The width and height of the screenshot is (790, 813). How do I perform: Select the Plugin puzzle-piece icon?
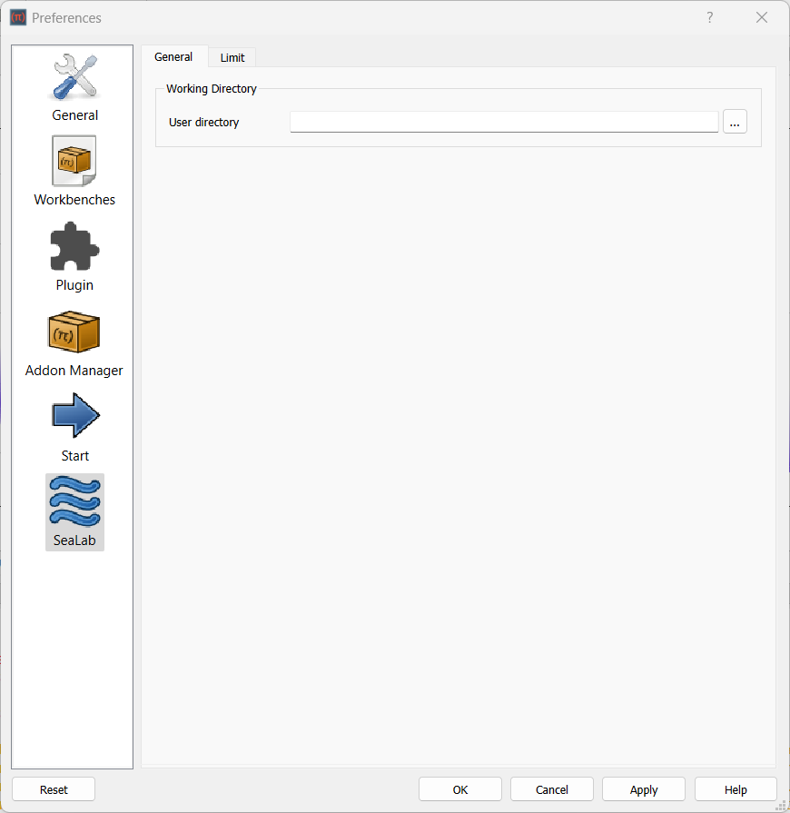pyautogui.click(x=74, y=246)
